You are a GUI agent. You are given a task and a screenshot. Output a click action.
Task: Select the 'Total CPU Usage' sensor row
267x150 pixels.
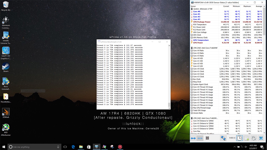click(x=227, y=110)
